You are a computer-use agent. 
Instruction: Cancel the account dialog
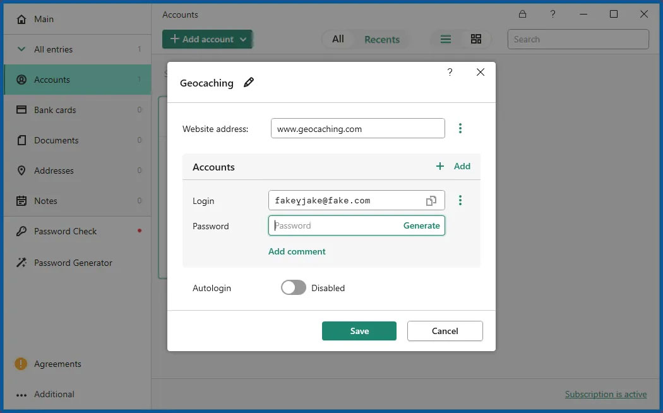[445, 331]
